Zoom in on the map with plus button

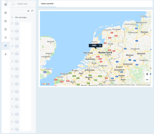(x=147, y=74)
